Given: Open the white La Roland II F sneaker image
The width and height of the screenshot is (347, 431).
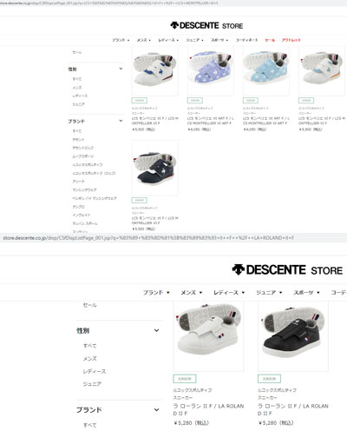Looking at the screenshot, I should coord(208,336).
